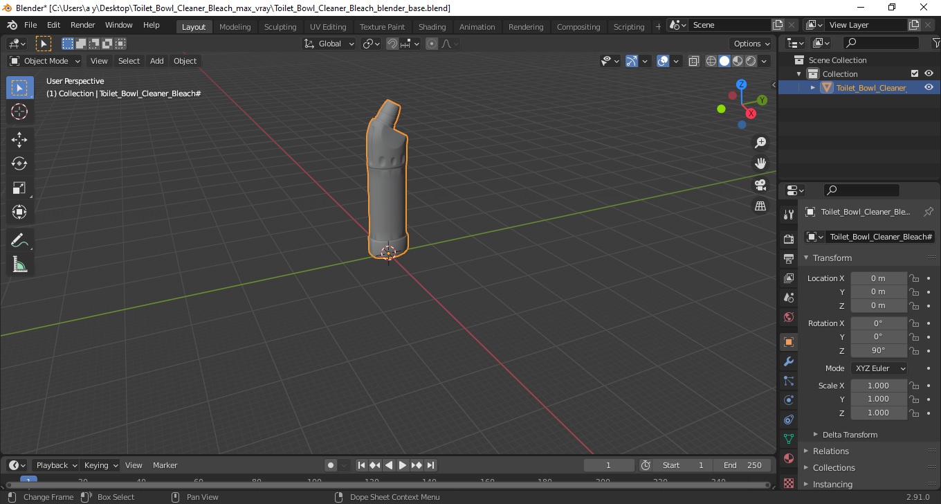Open the Modifier properties wrench tab

[x=788, y=361]
